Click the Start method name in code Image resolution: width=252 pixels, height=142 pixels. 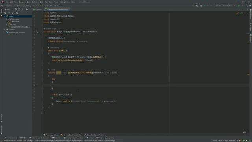tap(62, 51)
